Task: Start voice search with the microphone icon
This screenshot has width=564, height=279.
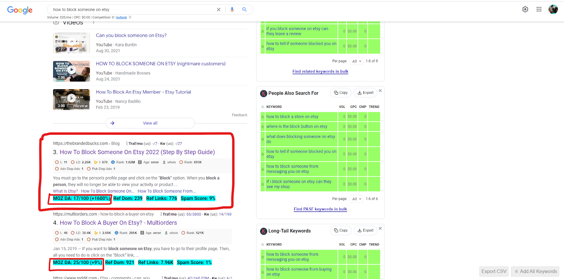Action: [232, 10]
